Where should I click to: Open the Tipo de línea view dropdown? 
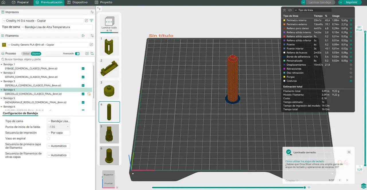[313, 10]
